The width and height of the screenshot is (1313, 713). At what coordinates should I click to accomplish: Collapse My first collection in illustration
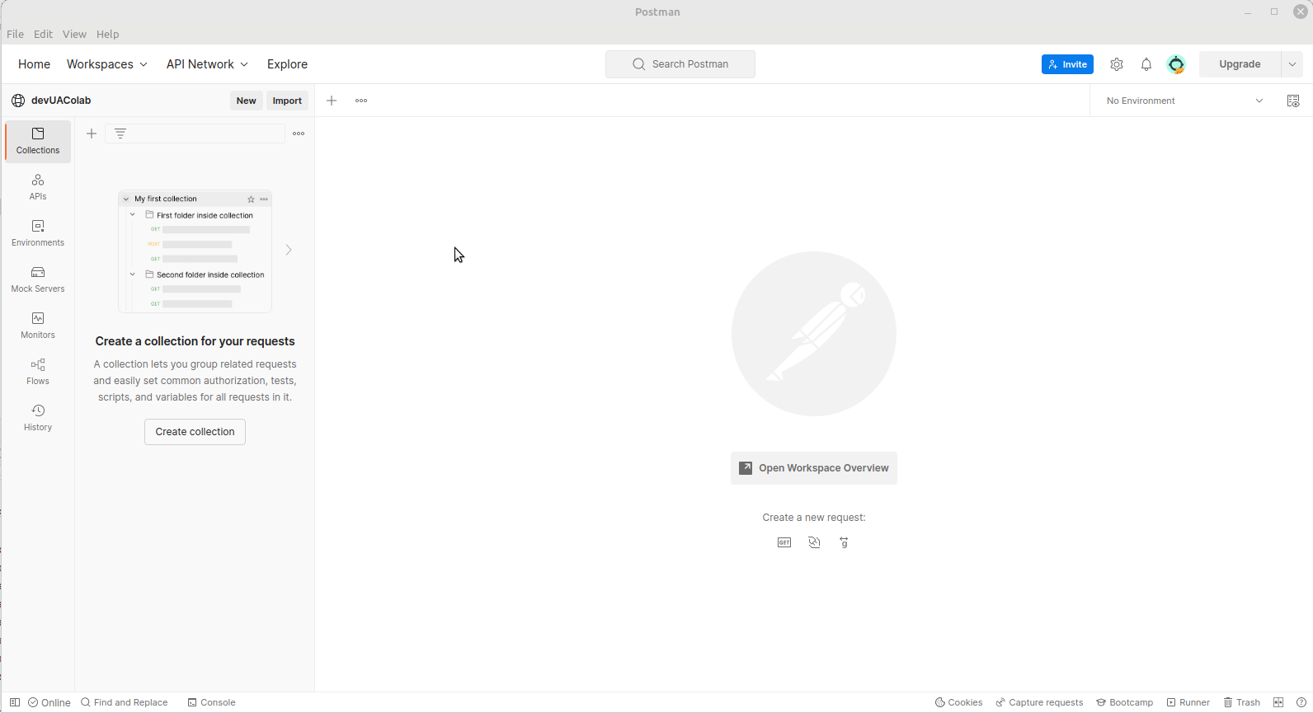pos(126,199)
